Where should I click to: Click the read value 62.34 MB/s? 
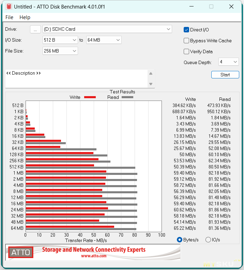pyautogui.click(x=219, y=161)
